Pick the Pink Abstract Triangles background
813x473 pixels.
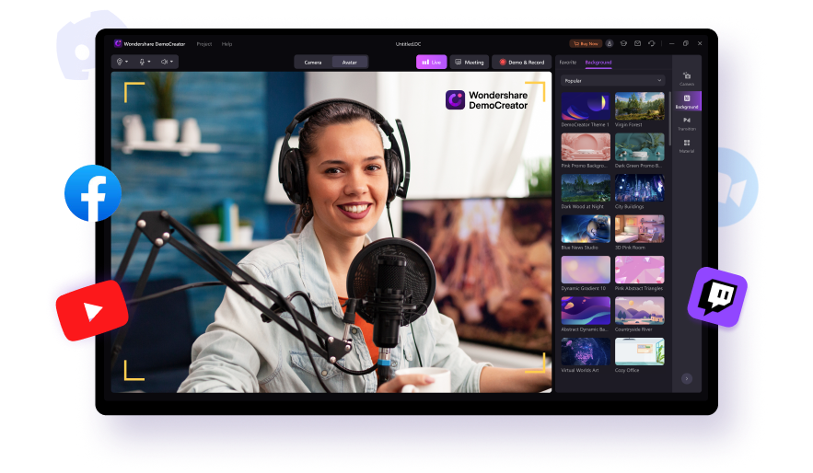point(639,270)
